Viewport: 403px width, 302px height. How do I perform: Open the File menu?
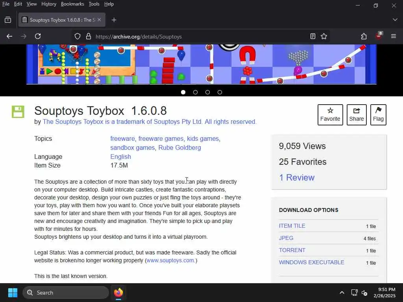[6, 4]
